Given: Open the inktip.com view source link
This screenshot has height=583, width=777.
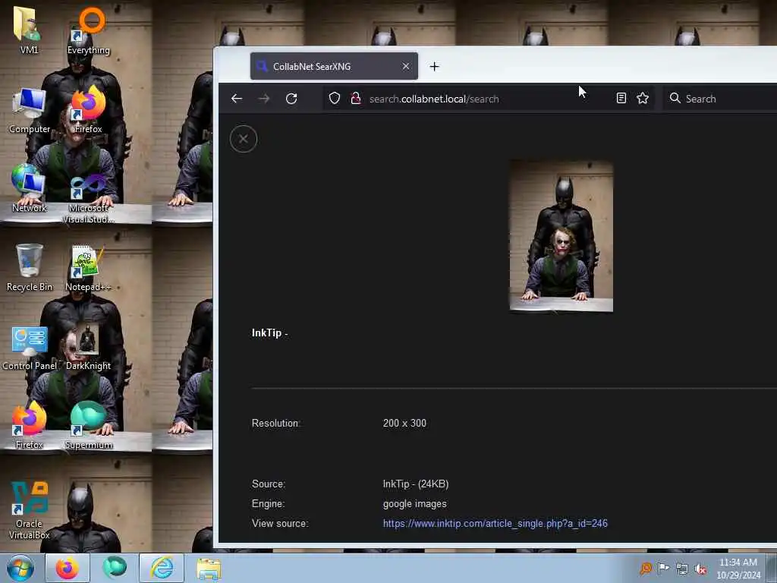Looking at the screenshot, I should point(495,524).
